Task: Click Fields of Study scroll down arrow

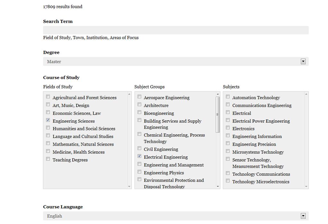Action: (129, 186)
